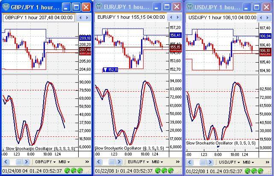Expand toolbar overflow chevron in USD/JPY window
Image resolution: width=274 pixels, height=176 pixels.
pyautogui.click(x=268, y=162)
